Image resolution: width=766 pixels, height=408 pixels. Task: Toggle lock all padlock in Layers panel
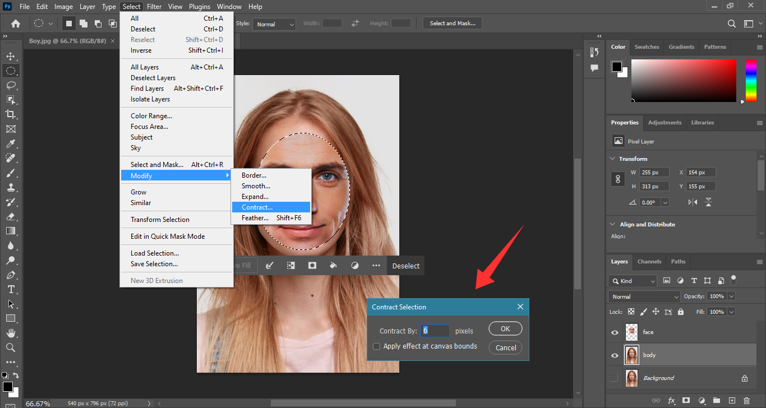[x=681, y=312]
